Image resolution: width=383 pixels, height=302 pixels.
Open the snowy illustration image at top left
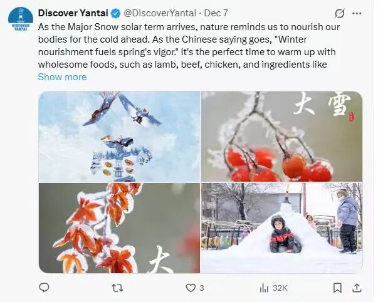(119, 137)
